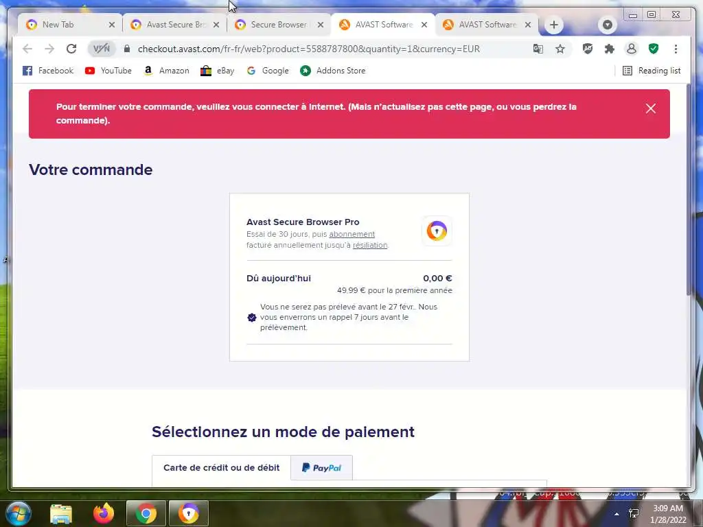Click the résiliation link

point(370,245)
